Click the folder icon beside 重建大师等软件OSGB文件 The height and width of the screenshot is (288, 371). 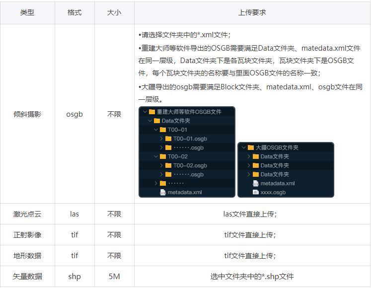tap(152, 112)
